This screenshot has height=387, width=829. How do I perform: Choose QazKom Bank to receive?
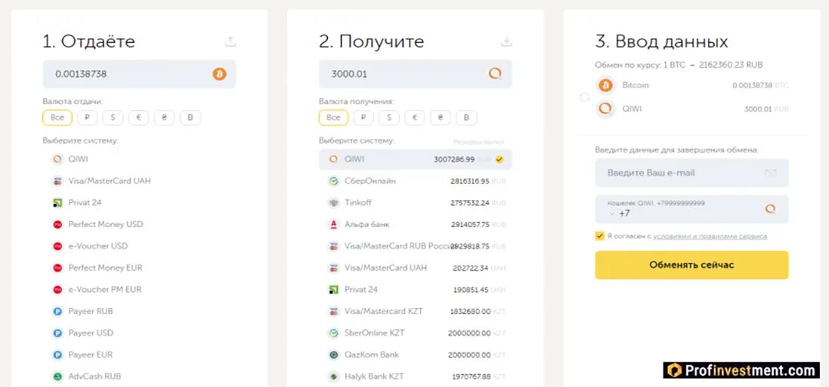[415, 355]
